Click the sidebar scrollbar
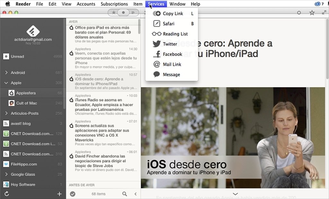329x199 pixels. click(65, 63)
